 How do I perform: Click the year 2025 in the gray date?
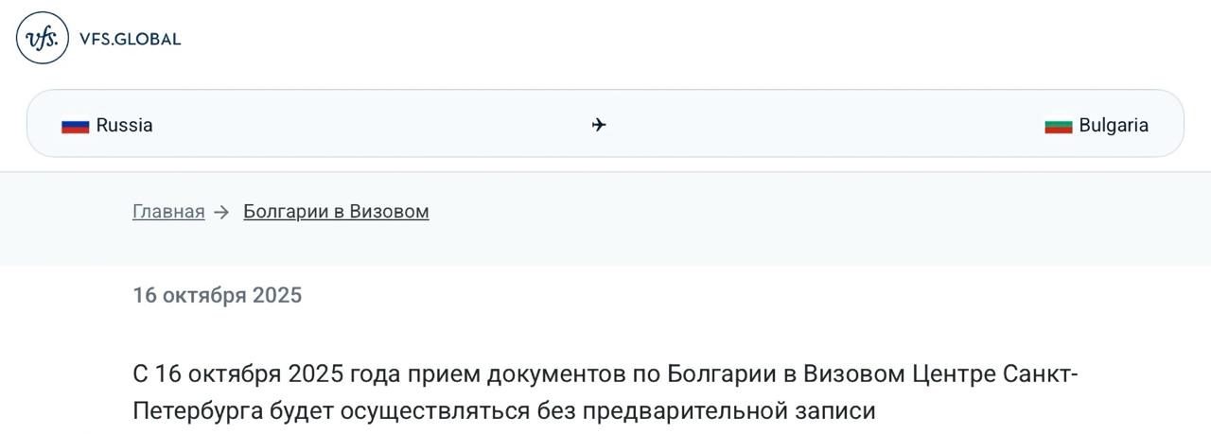click(x=277, y=295)
